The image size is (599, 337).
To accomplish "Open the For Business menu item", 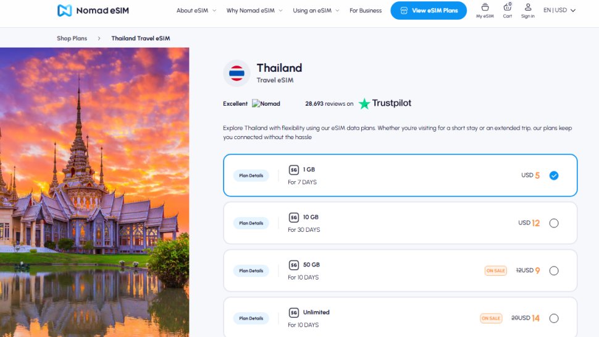I will (366, 11).
